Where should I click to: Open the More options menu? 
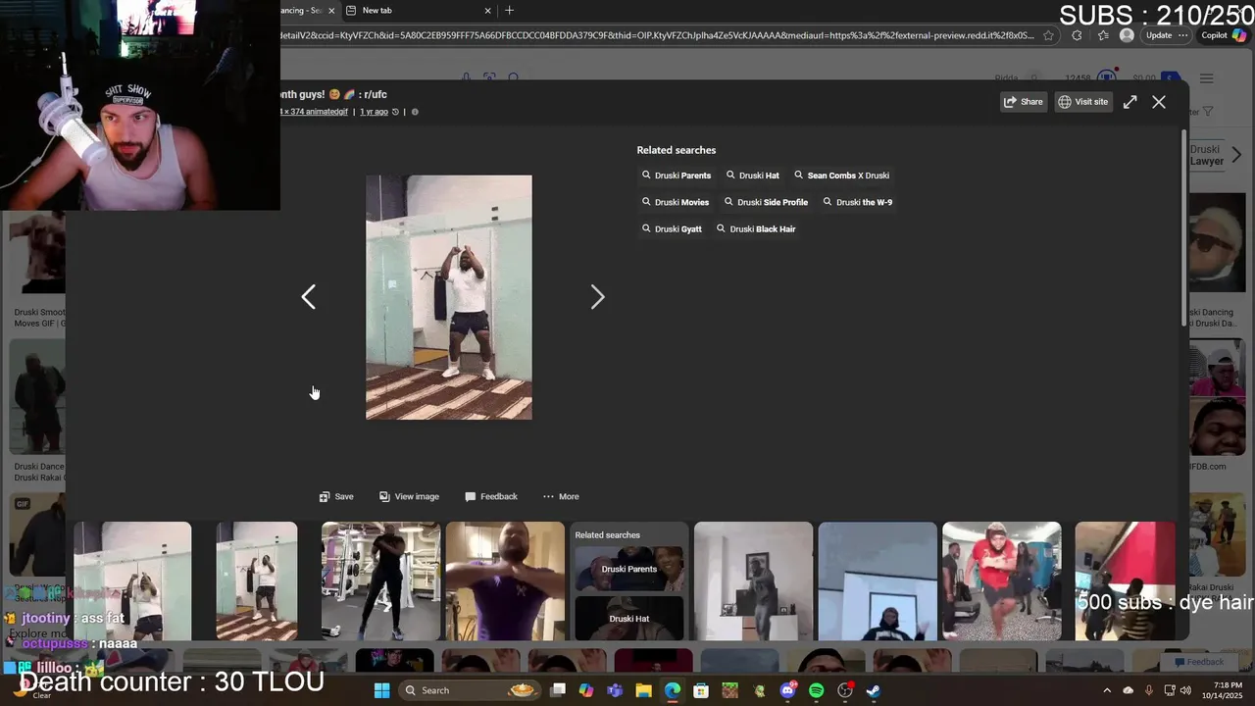pos(561,496)
